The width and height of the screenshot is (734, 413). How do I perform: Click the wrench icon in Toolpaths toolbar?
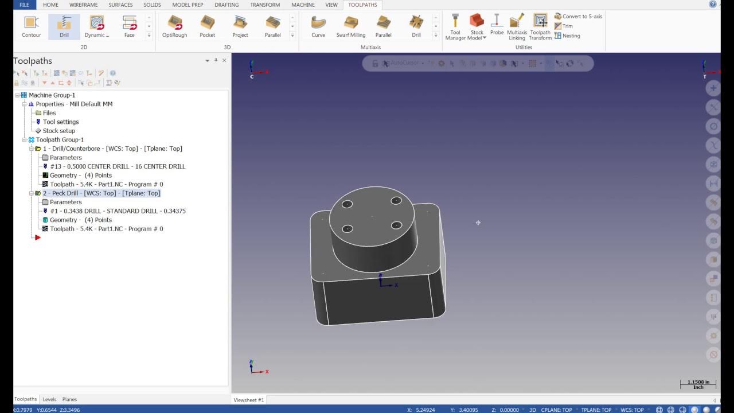[101, 73]
